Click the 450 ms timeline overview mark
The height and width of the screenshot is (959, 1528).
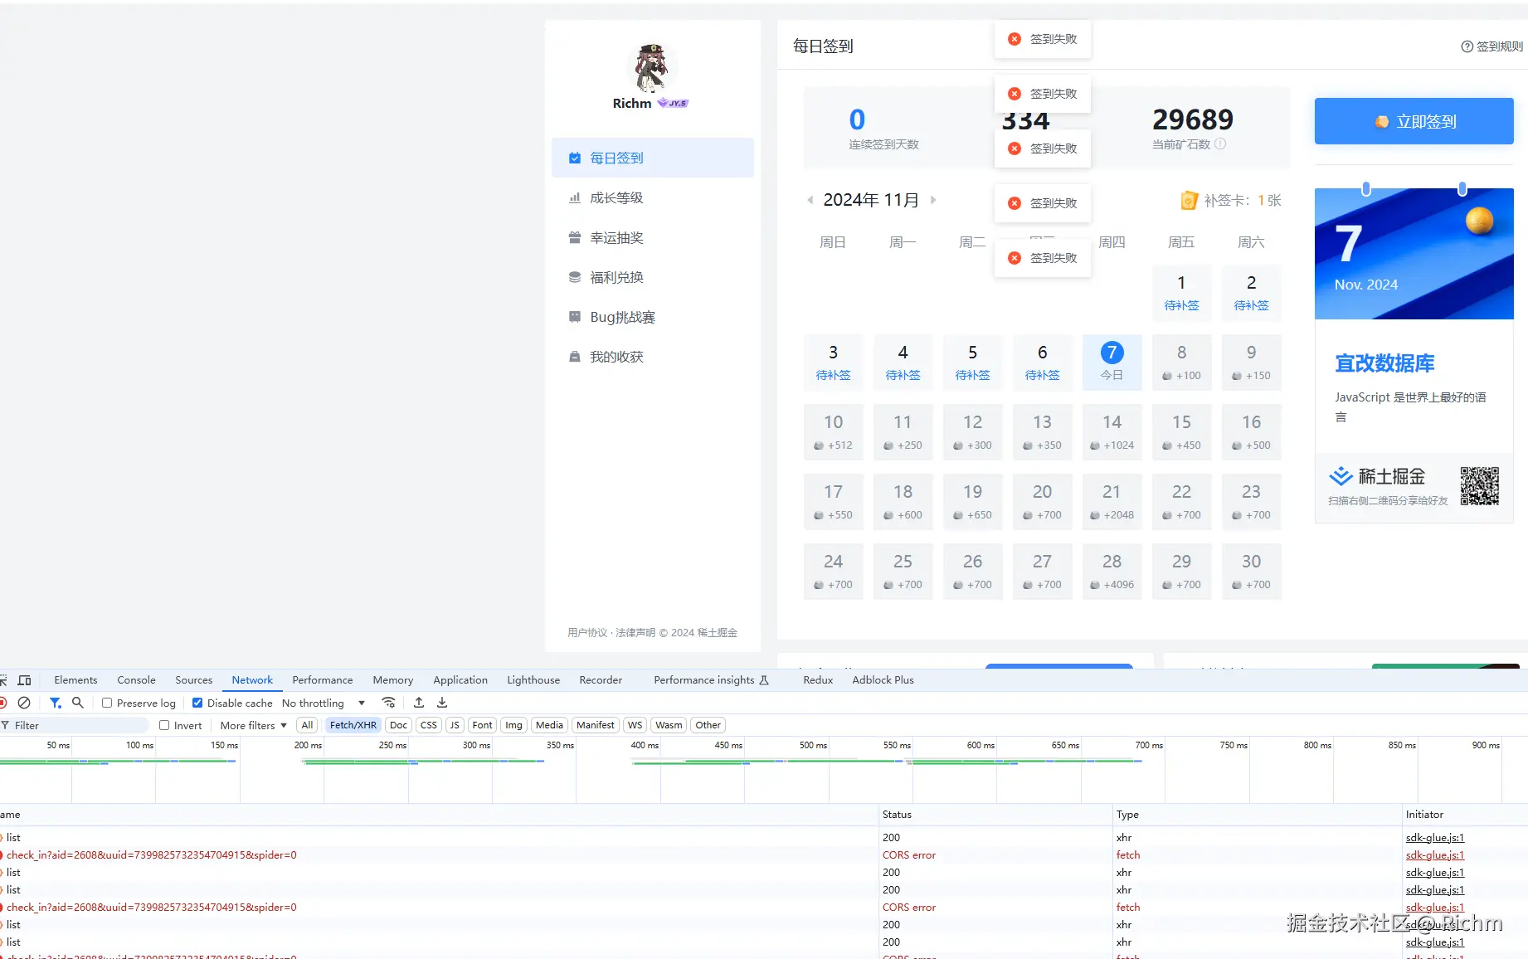tap(728, 746)
